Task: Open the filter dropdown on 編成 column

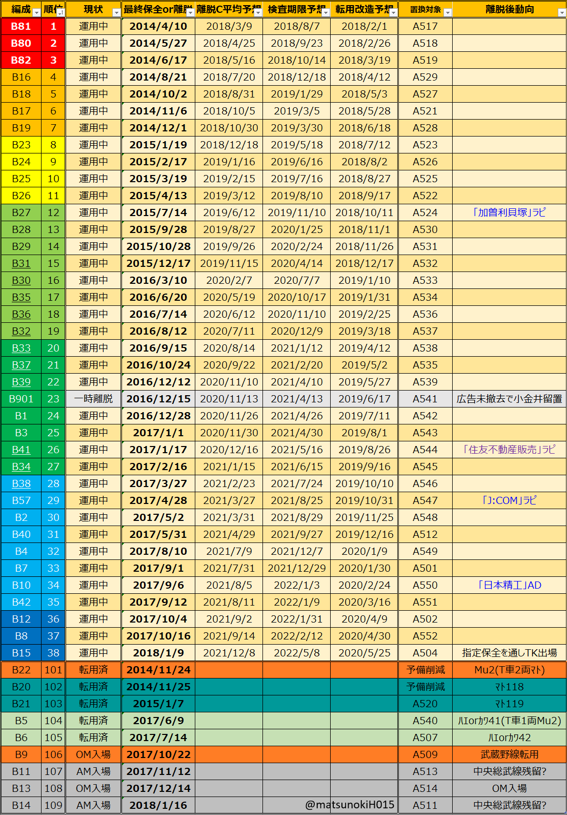Action: (x=36, y=13)
